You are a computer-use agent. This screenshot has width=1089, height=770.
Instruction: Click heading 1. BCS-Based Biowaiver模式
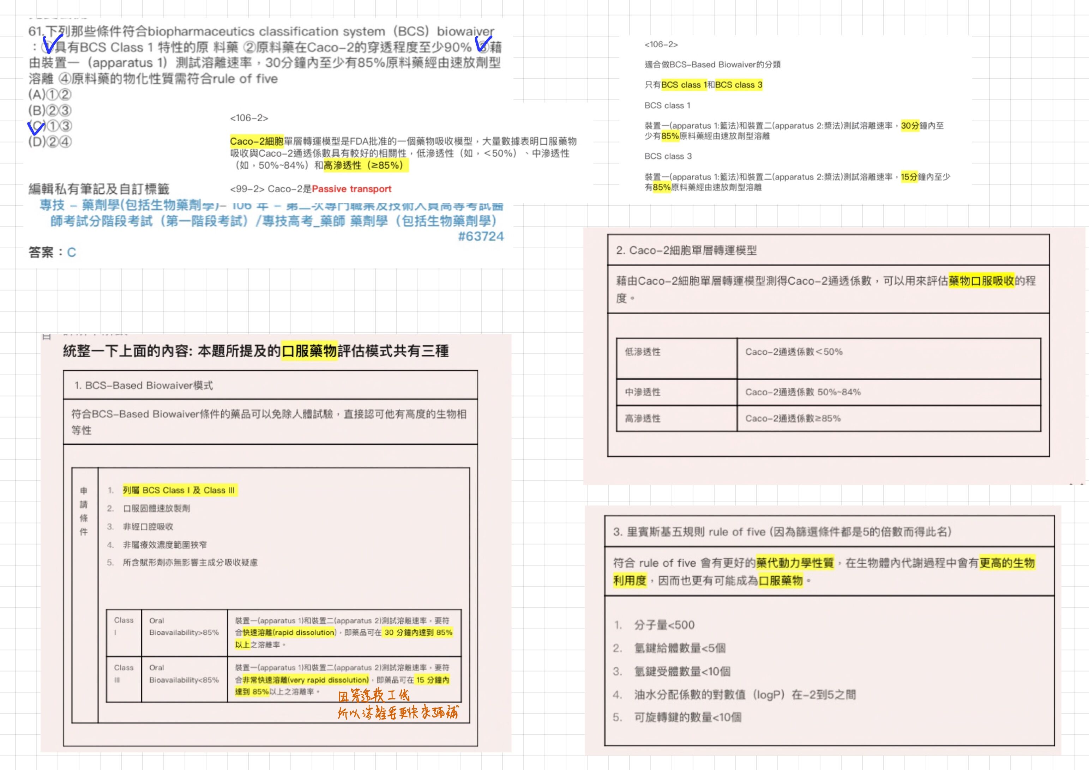click(143, 386)
